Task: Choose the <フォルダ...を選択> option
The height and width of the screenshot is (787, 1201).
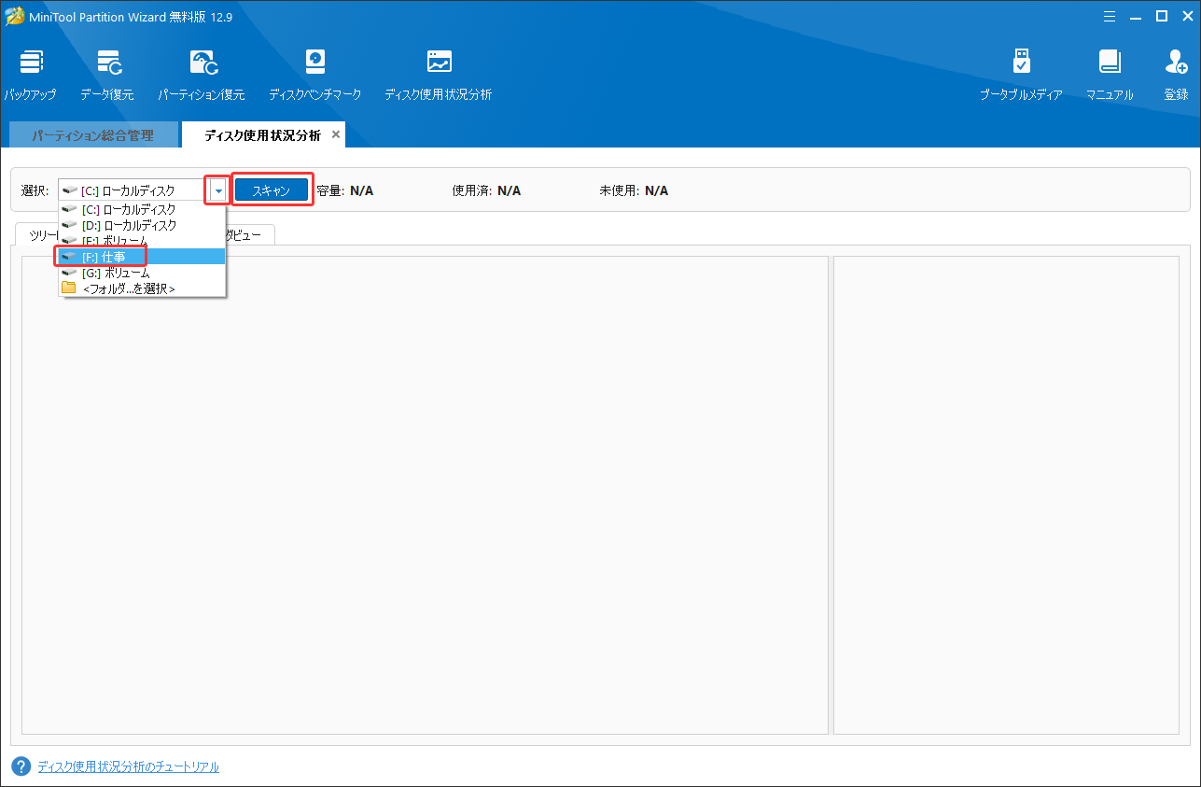Action: pos(142,288)
